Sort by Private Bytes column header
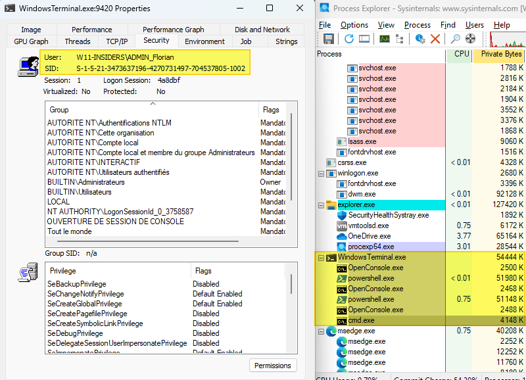 (500, 54)
